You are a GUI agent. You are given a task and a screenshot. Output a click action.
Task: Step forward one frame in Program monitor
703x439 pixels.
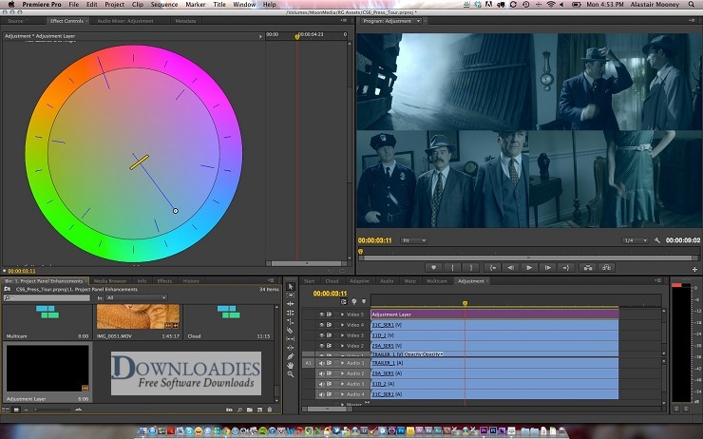547,268
